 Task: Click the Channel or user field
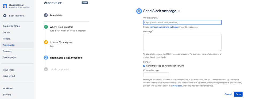[156, 75]
